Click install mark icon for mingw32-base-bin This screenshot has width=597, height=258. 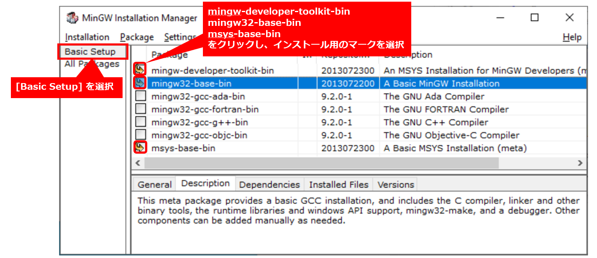point(140,83)
